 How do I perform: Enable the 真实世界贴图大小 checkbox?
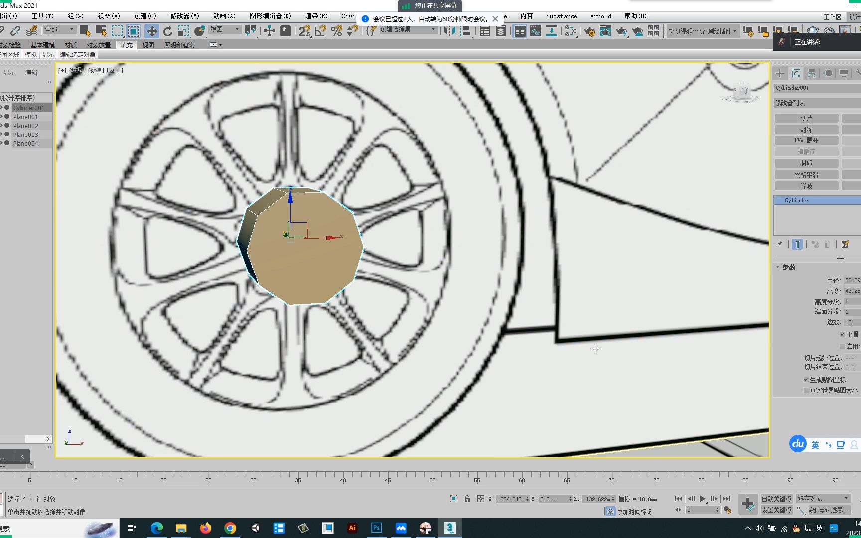(x=806, y=389)
